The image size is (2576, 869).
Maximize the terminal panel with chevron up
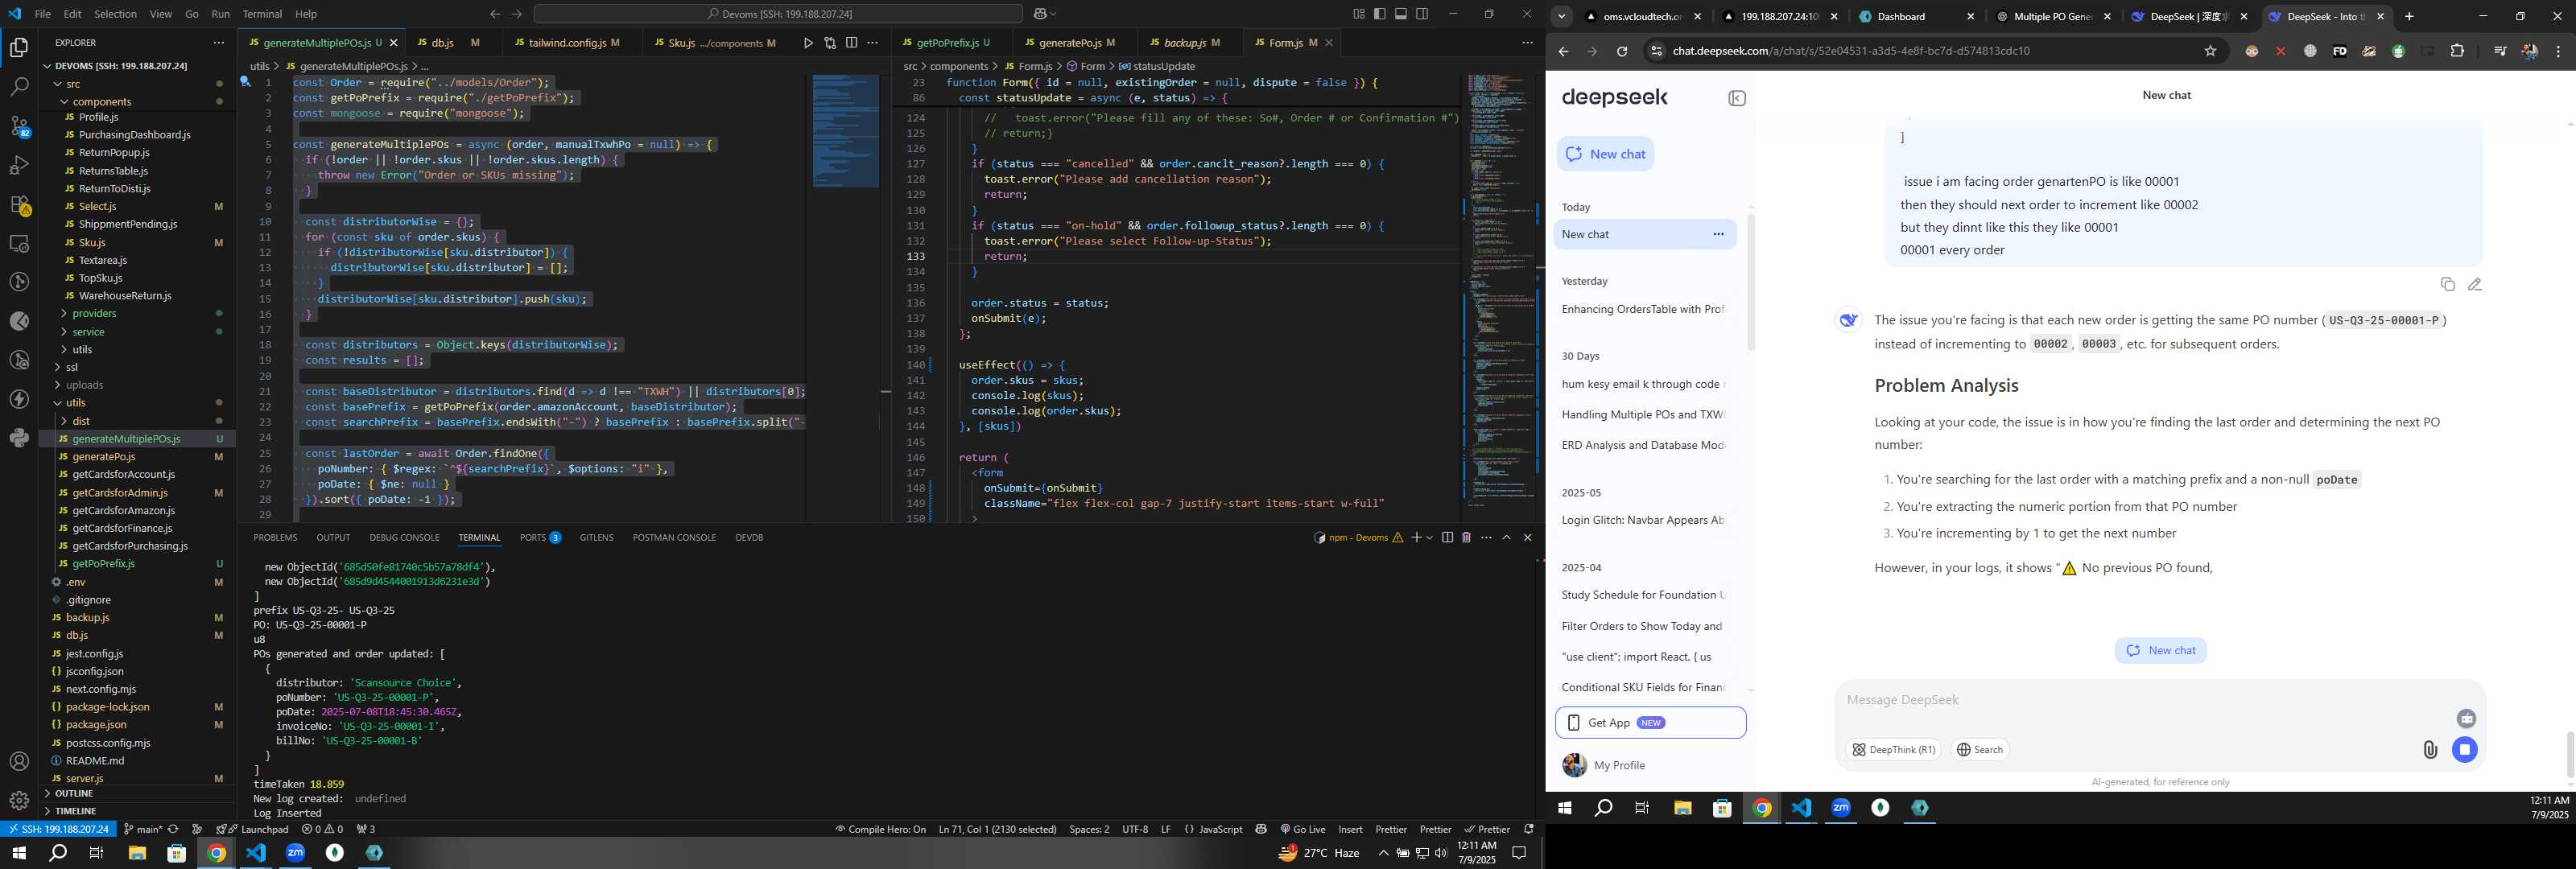(x=1507, y=538)
